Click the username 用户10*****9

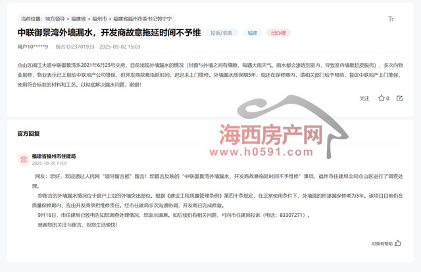32,47
